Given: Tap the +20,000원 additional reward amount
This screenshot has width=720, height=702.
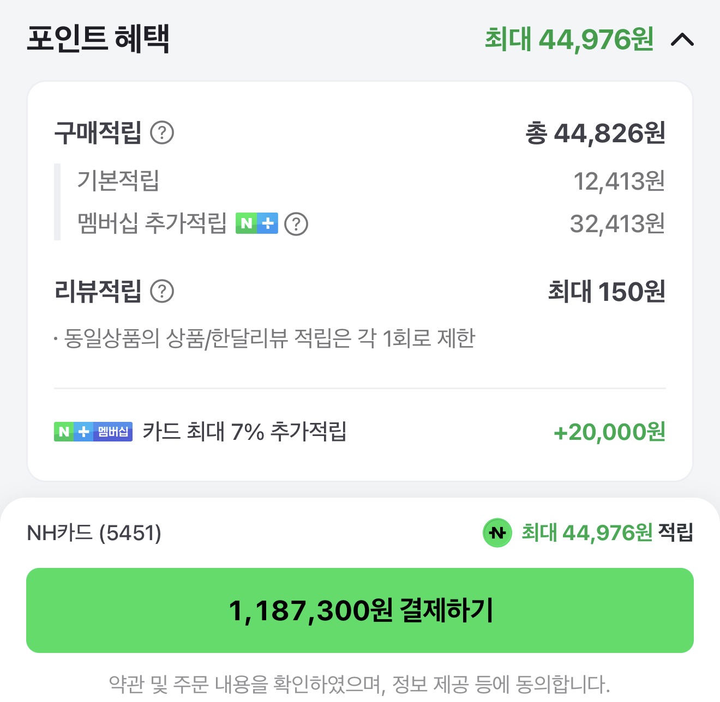Looking at the screenshot, I should 609,432.
